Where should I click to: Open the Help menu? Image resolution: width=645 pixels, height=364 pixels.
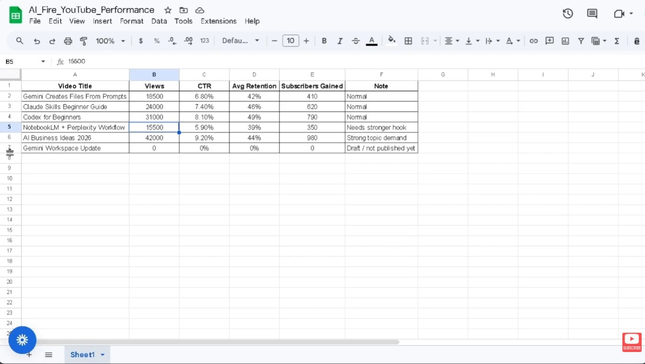[x=252, y=21]
